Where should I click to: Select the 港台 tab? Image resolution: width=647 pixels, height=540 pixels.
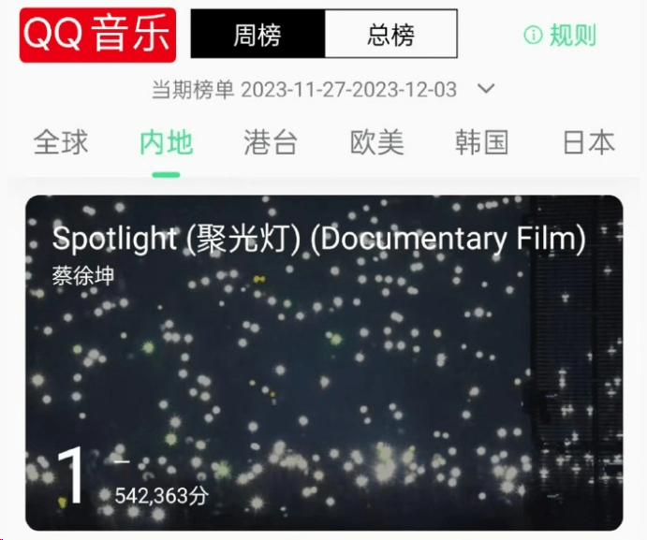pos(271,142)
